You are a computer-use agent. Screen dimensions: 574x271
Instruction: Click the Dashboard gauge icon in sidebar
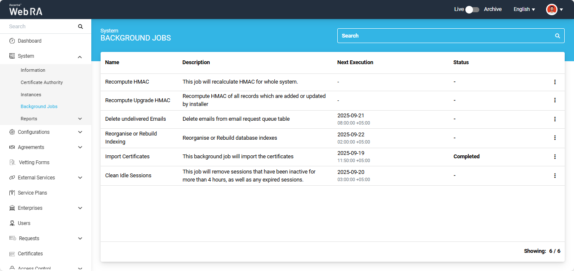pyautogui.click(x=12, y=41)
